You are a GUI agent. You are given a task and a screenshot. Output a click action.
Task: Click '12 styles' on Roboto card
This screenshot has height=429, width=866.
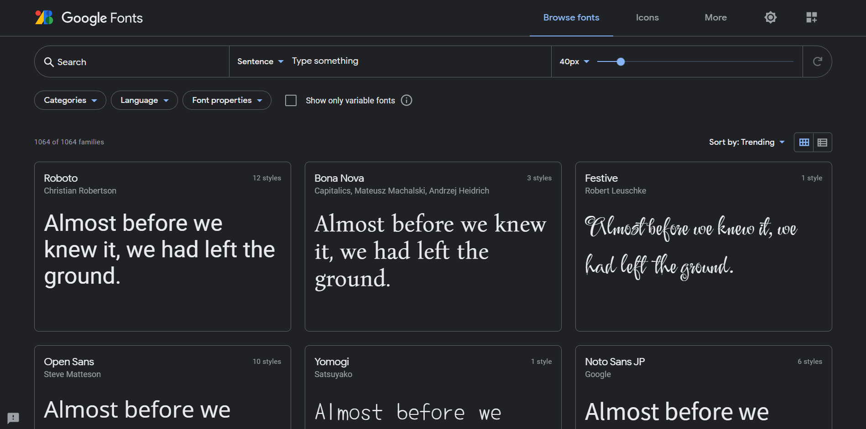click(x=267, y=178)
